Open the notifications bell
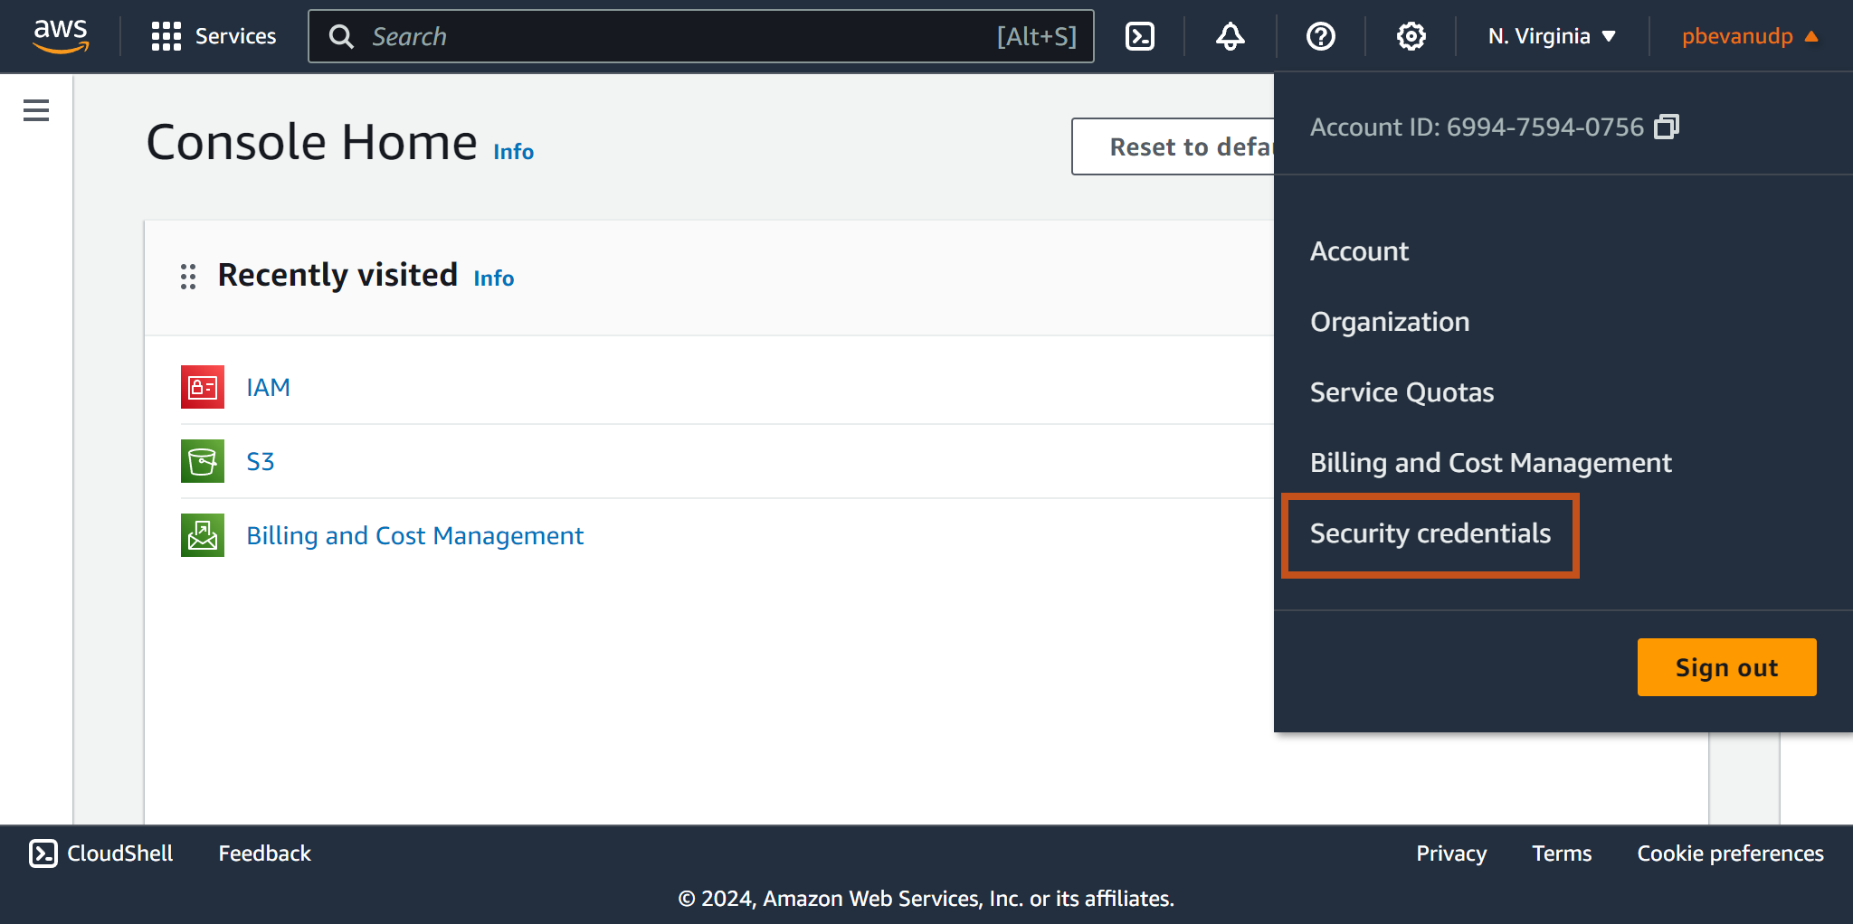Image resolution: width=1853 pixels, height=924 pixels. coord(1230,36)
